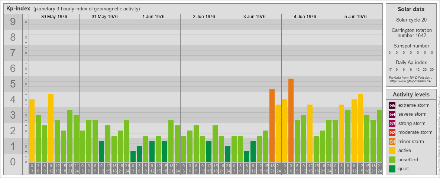Screen dimensions: 440x178
Task: Click the dark green bar on 31 May 9-12h
Action: pos(101,151)
